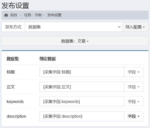Click the 数据集 column header
The height and width of the screenshot is (128, 150).
point(13,59)
